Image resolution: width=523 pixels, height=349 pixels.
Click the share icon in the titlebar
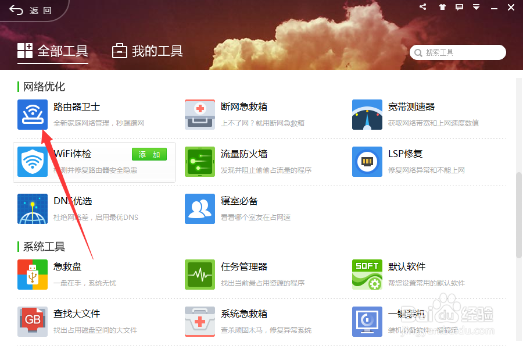point(422,7)
